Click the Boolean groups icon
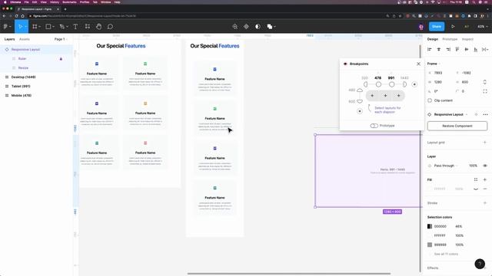This screenshot has width=492, height=276. (x=270, y=27)
